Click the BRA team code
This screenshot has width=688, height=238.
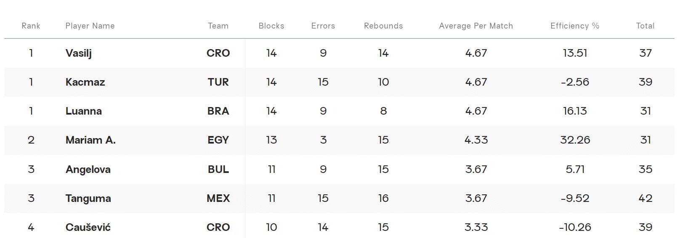click(x=218, y=111)
